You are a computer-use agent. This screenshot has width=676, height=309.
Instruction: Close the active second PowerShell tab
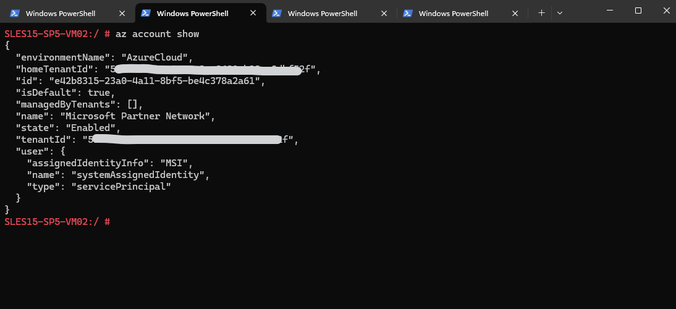tap(253, 14)
